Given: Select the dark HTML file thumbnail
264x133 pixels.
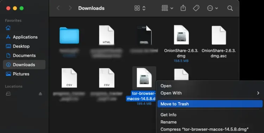Looking at the screenshot, I should click(x=144, y=35).
